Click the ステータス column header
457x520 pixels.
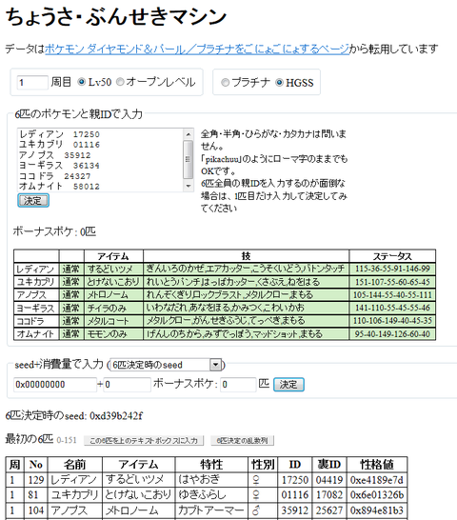(x=392, y=256)
